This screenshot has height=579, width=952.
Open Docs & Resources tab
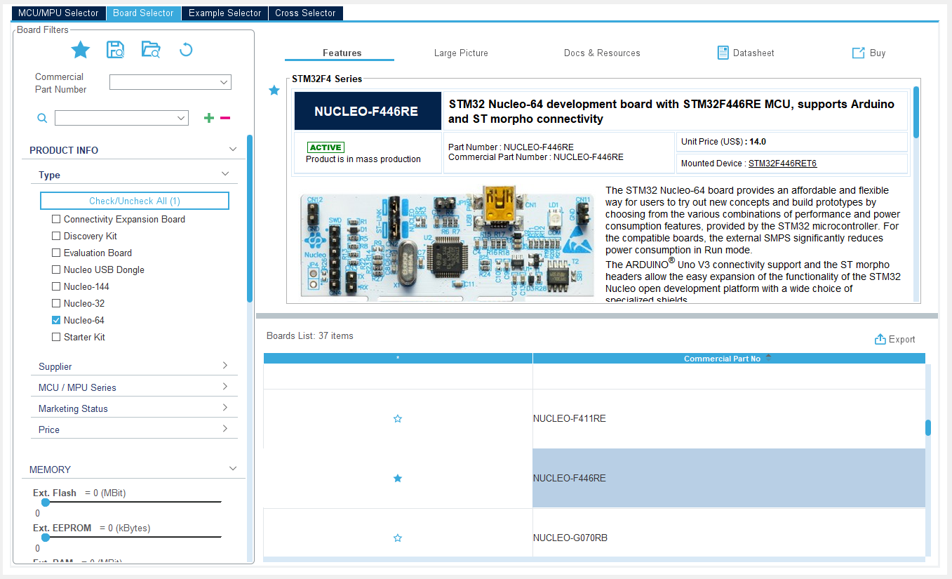click(x=602, y=53)
